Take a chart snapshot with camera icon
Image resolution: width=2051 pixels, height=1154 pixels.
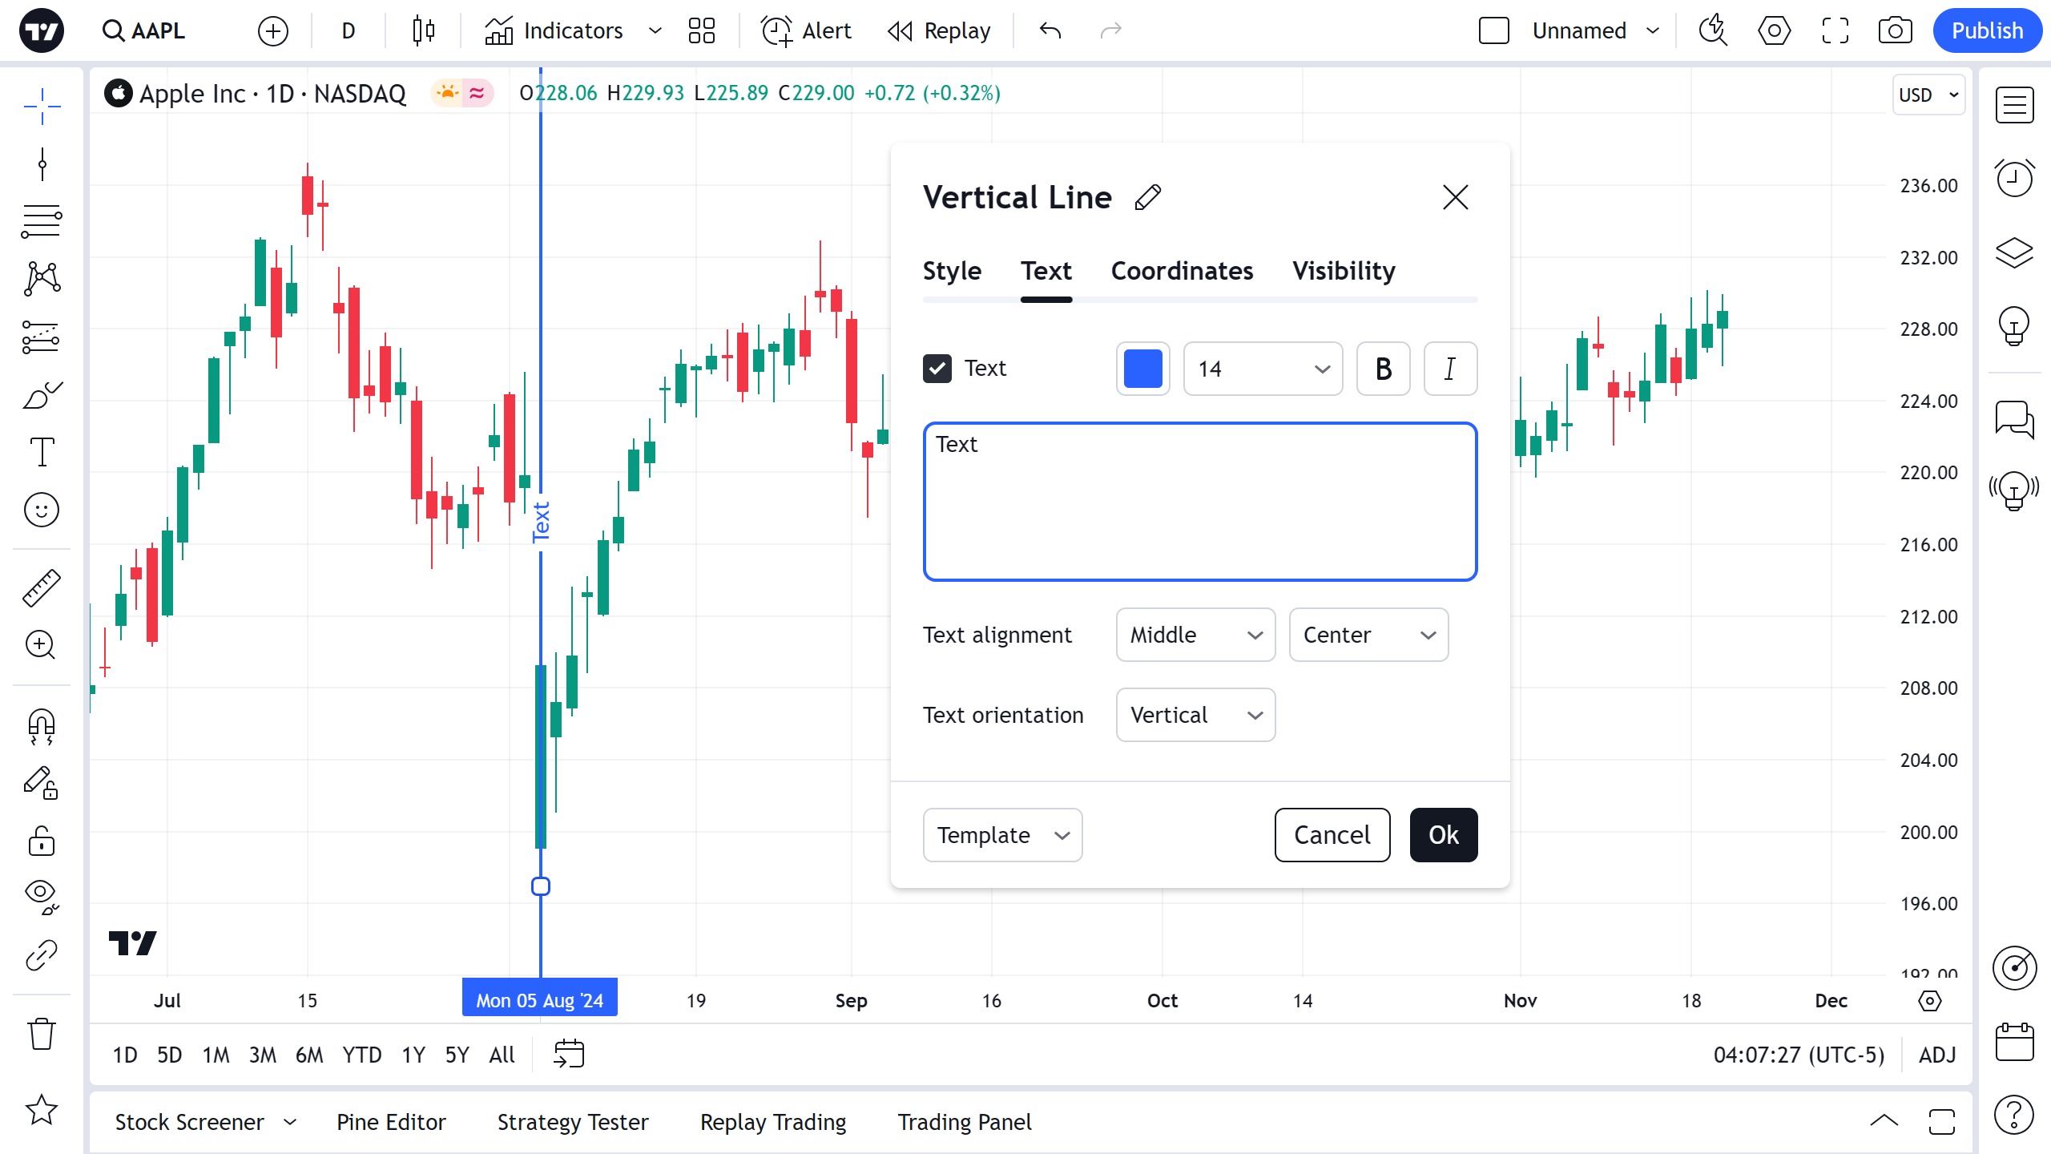pyautogui.click(x=1895, y=30)
